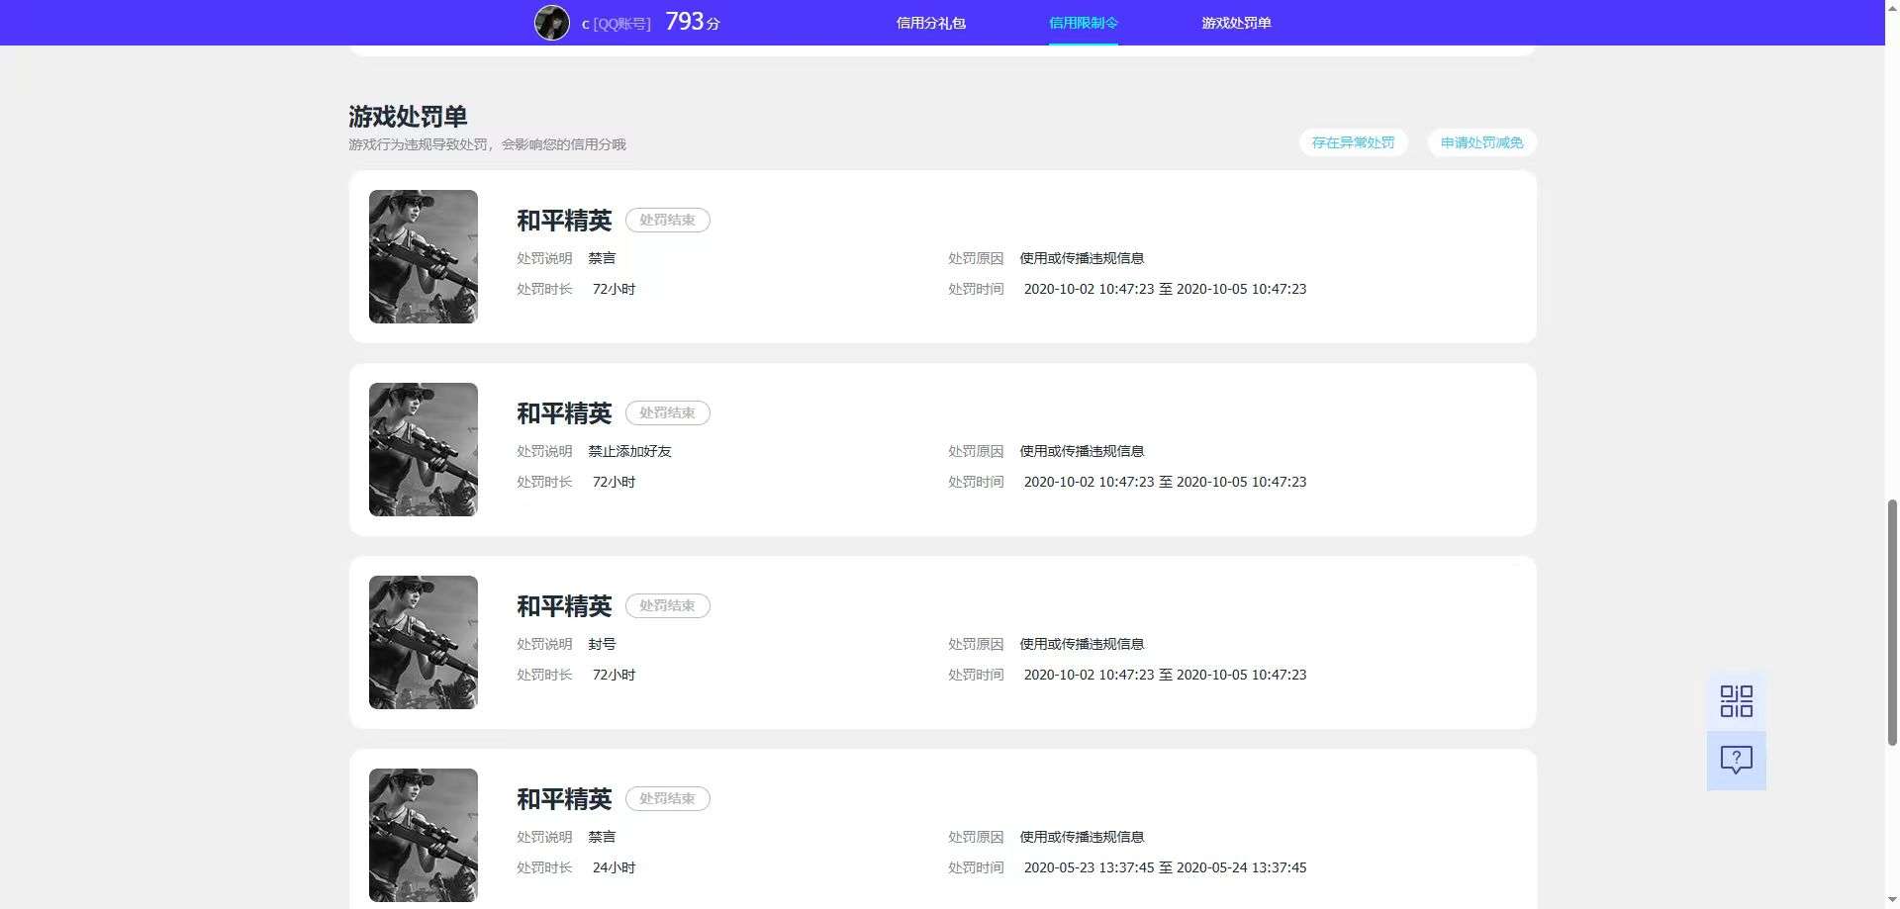
Task: Click the 处罚结束 badge on the 72小时 禁言 card
Action: (x=668, y=220)
